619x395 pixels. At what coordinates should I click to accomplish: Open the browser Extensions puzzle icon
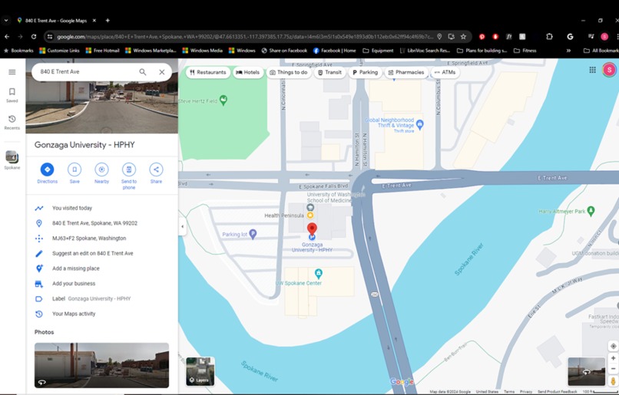pyautogui.click(x=549, y=37)
